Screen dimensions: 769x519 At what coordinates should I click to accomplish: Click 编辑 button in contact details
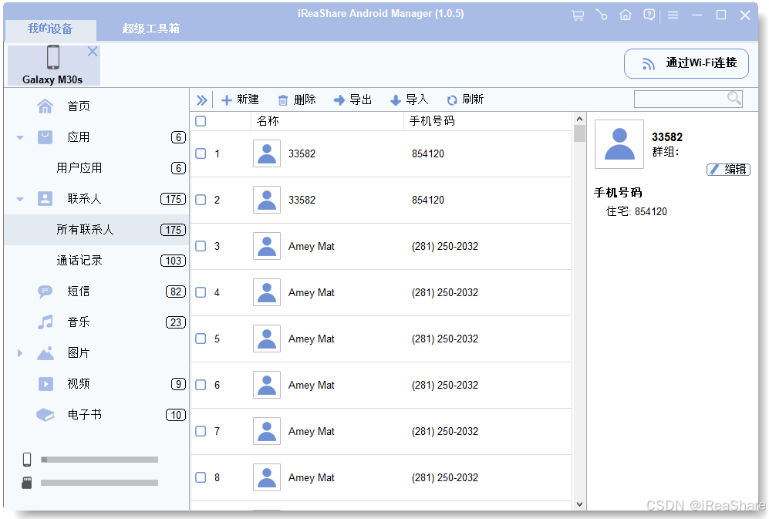coord(728,169)
